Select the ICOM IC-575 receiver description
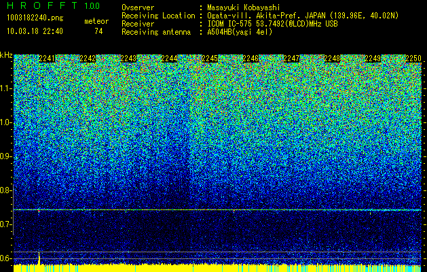427x272 pixels. (272, 24)
